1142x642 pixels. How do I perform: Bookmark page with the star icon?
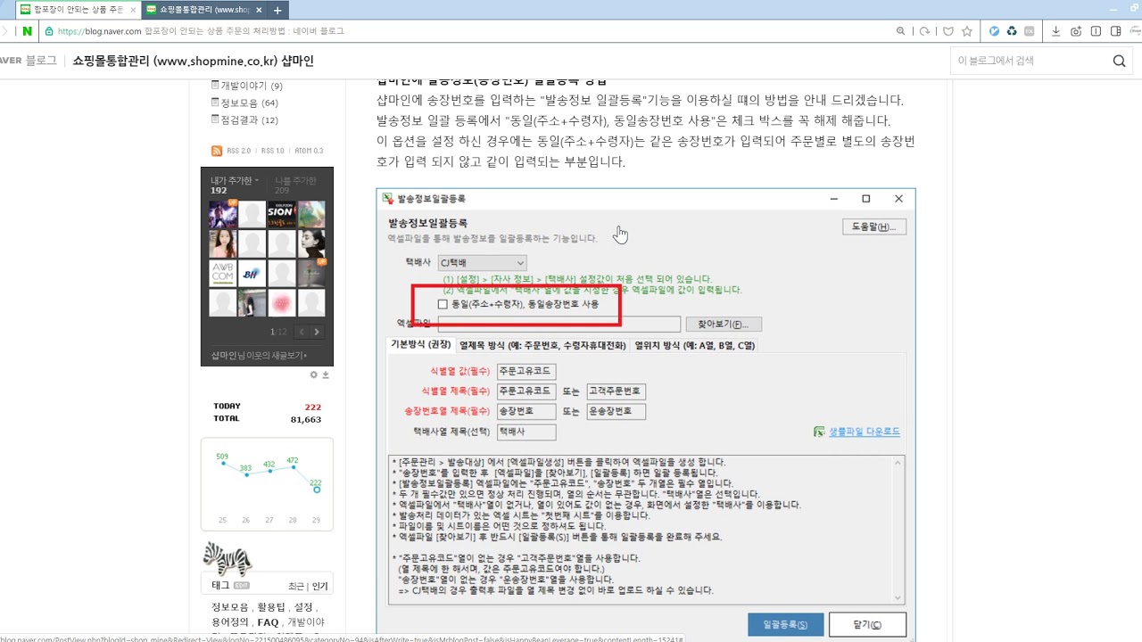(967, 31)
